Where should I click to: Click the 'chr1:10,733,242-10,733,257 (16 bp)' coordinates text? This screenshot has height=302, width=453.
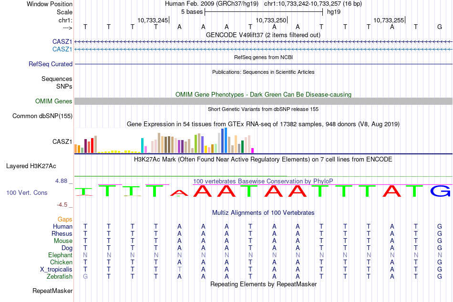[313, 4]
